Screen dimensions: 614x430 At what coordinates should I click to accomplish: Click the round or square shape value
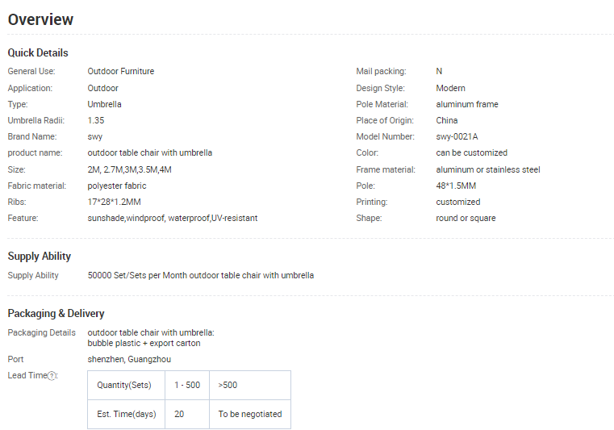[x=466, y=218]
